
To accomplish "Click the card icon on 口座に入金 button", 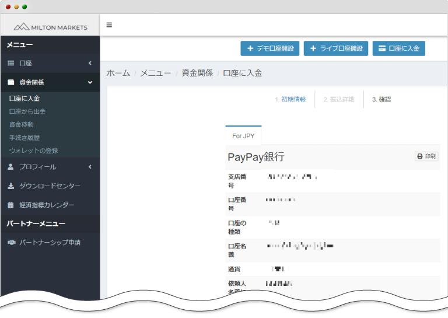I will (x=381, y=48).
